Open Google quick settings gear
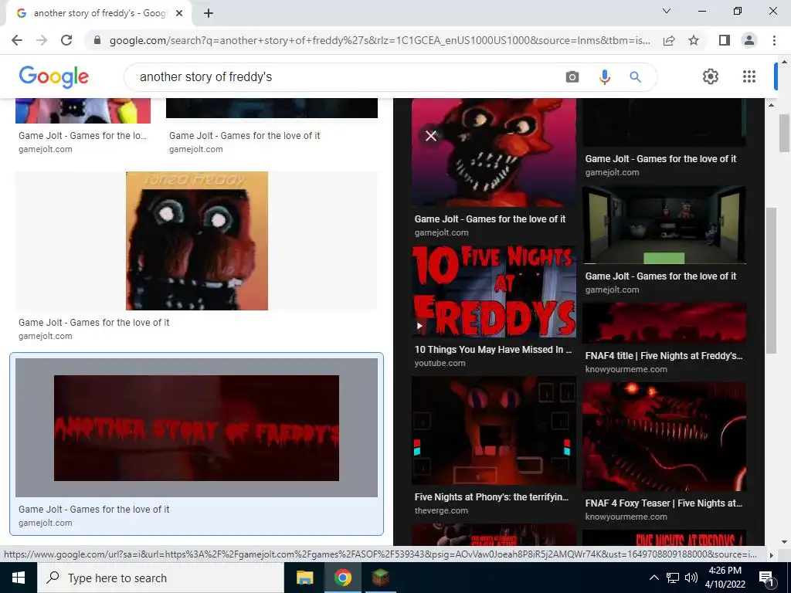 (711, 76)
